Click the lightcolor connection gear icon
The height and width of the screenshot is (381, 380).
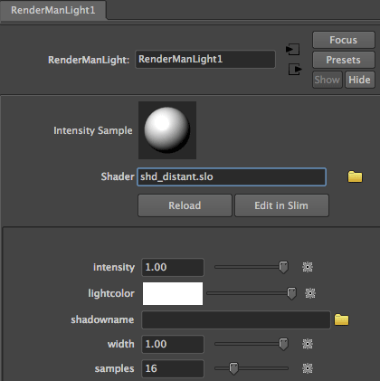[310, 293]
